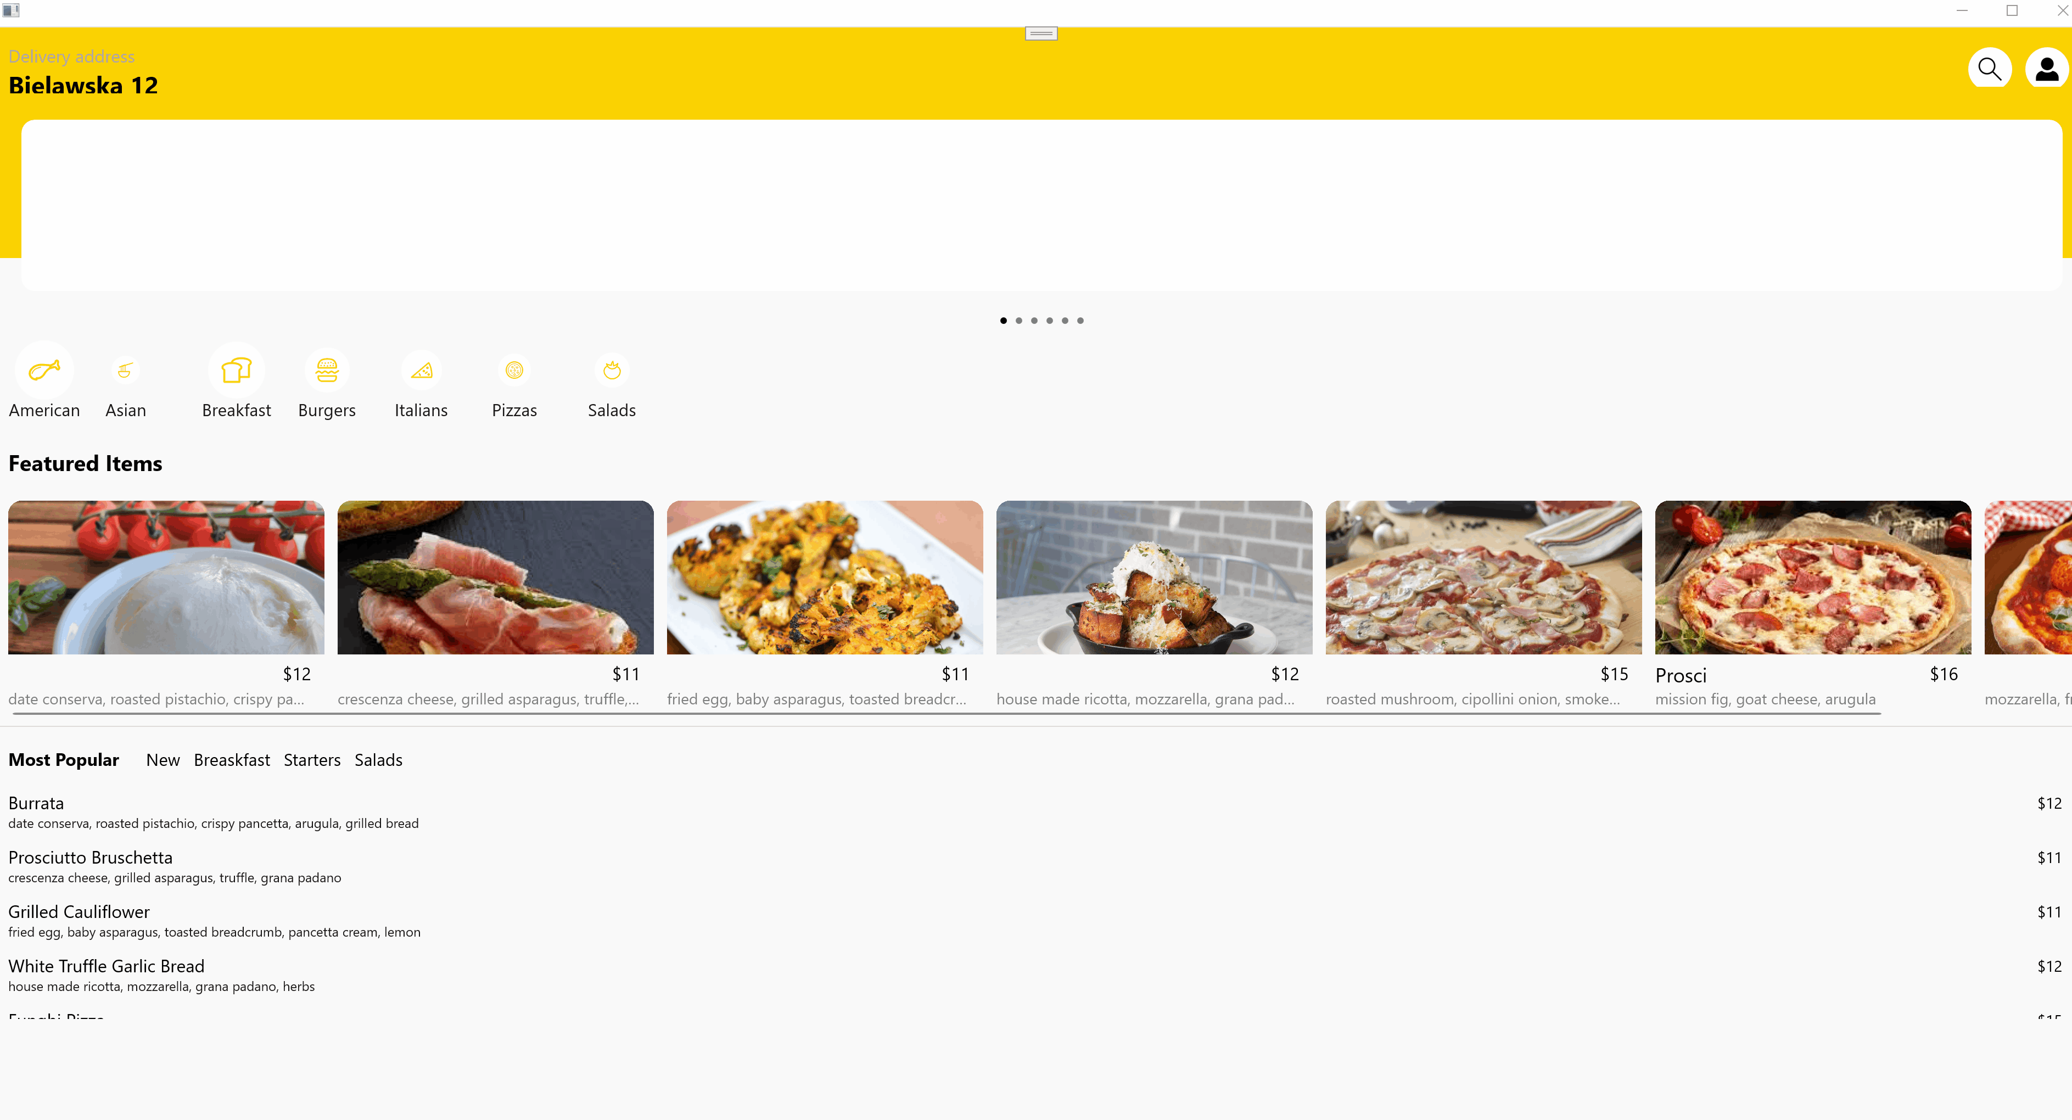Open the burrata mozzarella featured photo
Viewport: 2072px width, 1120px height.
coord(166,577)
